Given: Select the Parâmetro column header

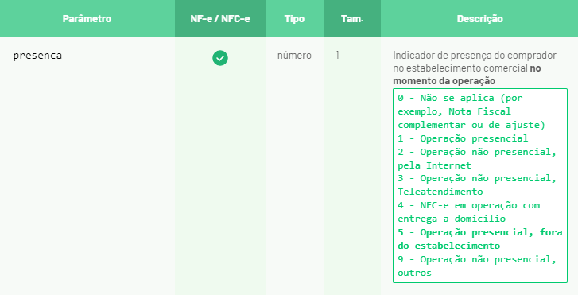Looking at the screenshot, I should [87, 19].
